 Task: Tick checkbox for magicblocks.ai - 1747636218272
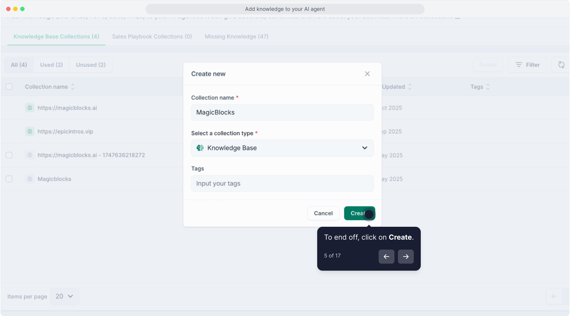pyautogui.click(x=9, y=155)
